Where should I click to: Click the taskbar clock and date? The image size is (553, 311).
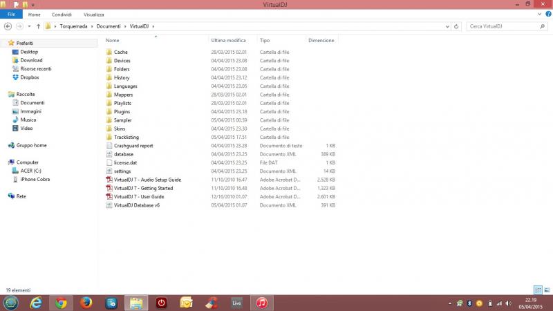tap(530, 303)
